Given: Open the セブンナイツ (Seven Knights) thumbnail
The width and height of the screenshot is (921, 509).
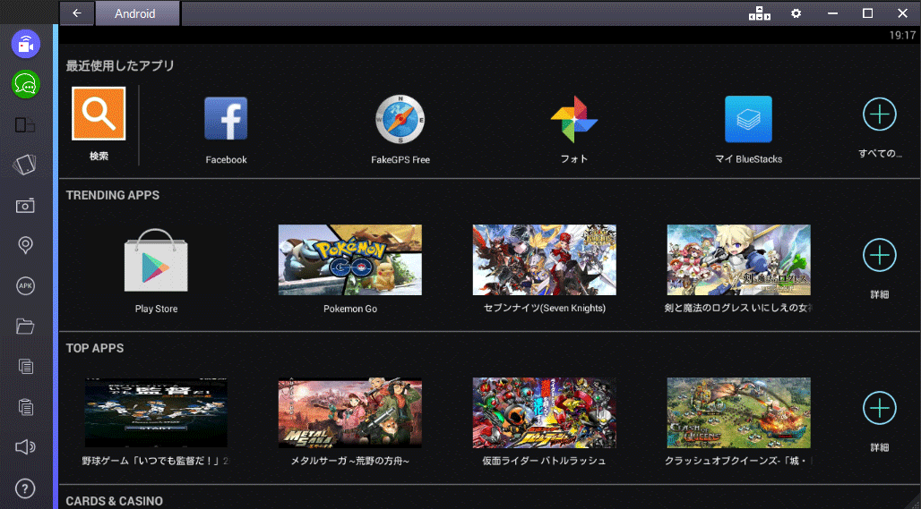Looking at the screenshot, I should 545,259.
